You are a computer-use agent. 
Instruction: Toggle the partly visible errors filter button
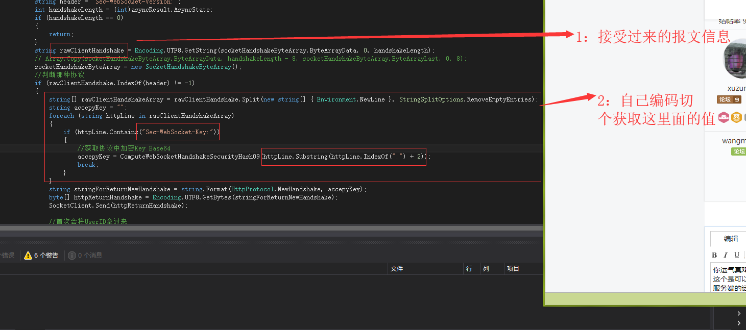pyautogui.click(x=7, y=256)
